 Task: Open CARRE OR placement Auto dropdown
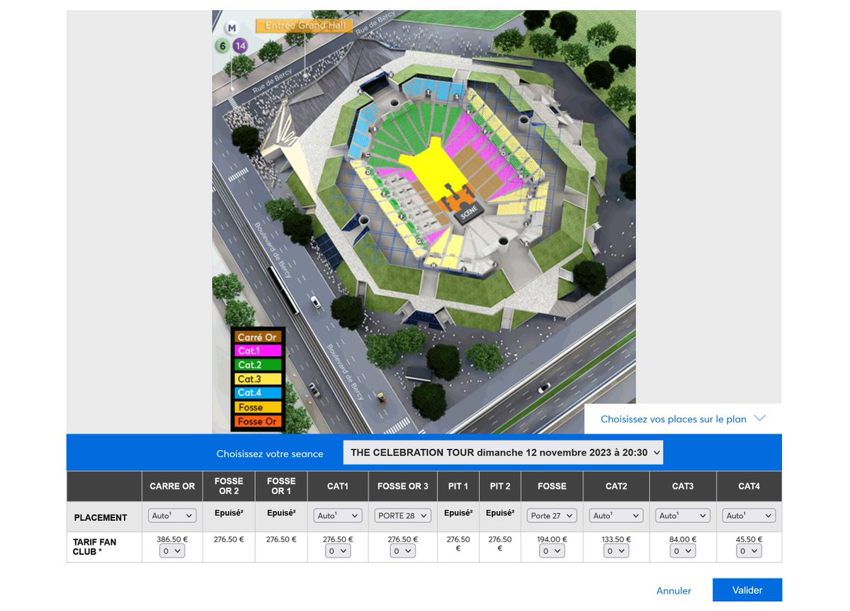(x=172, y=516)
